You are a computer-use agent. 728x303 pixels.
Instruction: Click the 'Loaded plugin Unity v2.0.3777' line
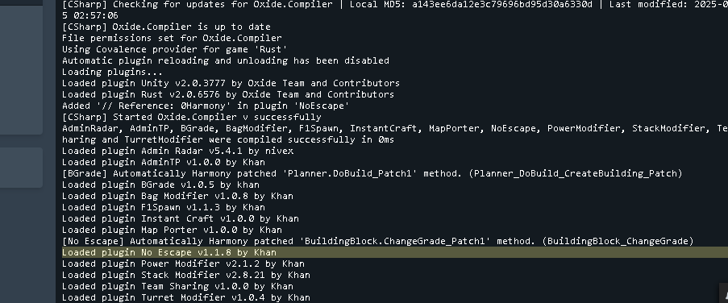pyautogui.click(x=231, y=83)
